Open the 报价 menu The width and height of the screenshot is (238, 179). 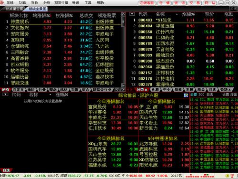(x=35, y=3)
